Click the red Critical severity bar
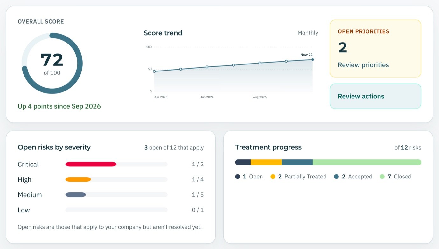This screenshot has height=249, width=439. click(x=91, y=164)
